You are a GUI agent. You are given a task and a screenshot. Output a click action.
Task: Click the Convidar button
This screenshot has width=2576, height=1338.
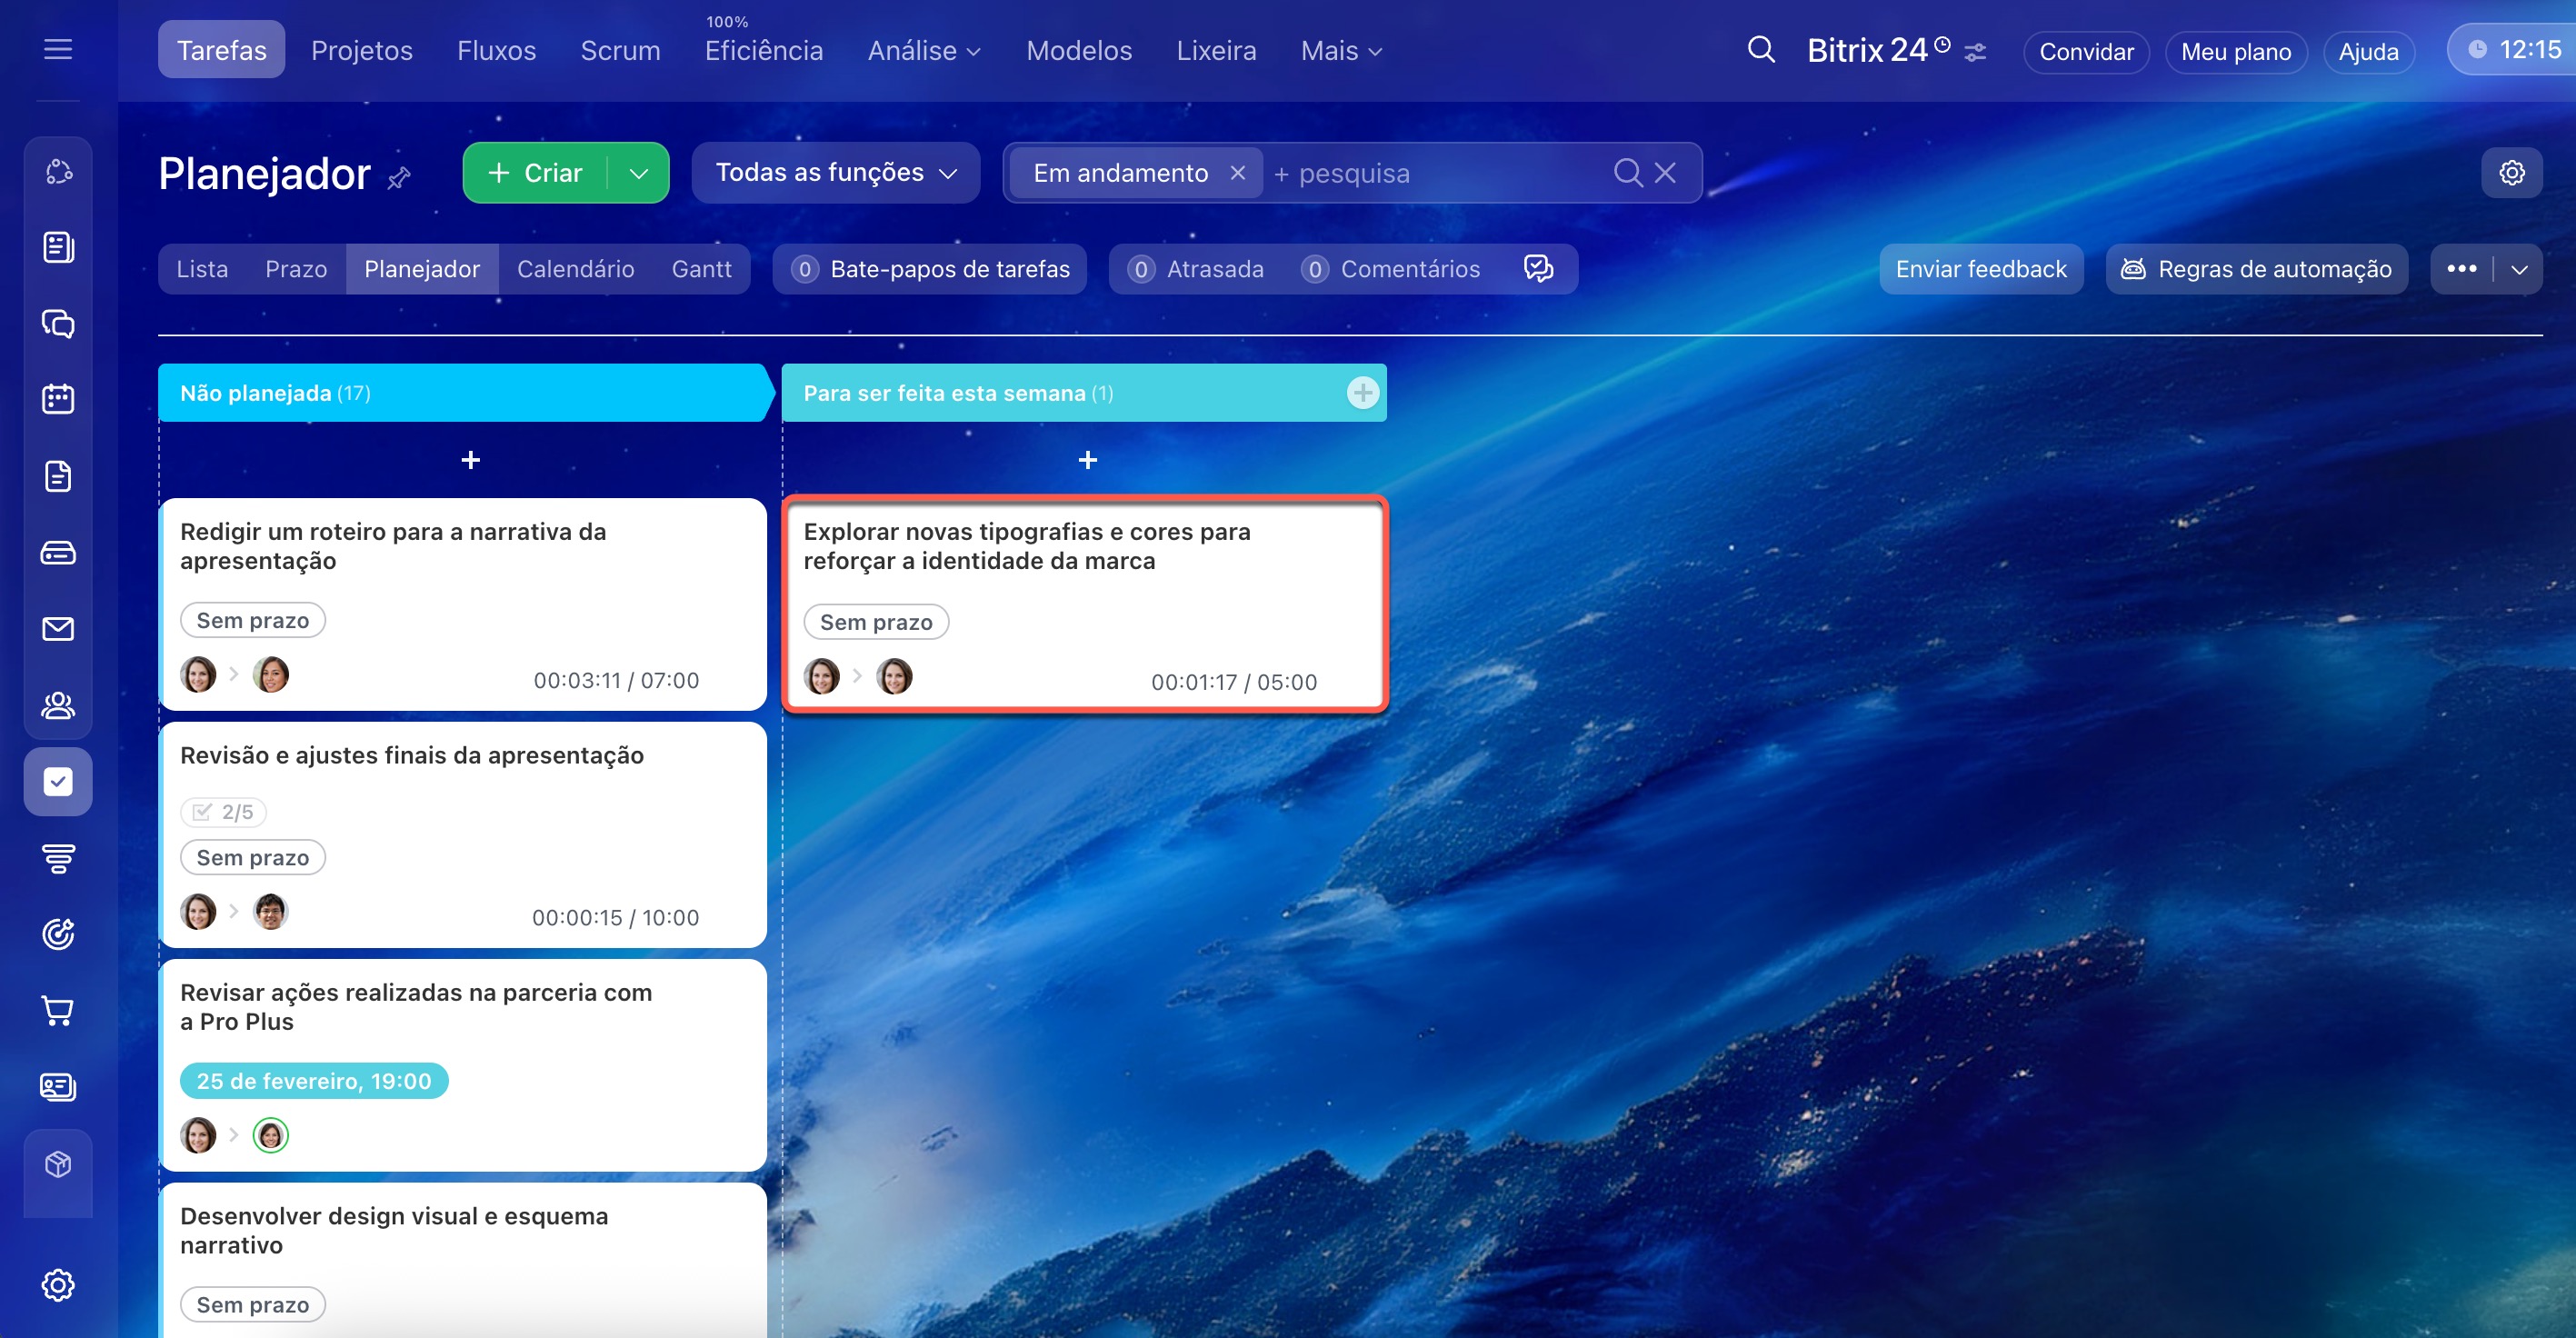click(x=2085, y=52)
